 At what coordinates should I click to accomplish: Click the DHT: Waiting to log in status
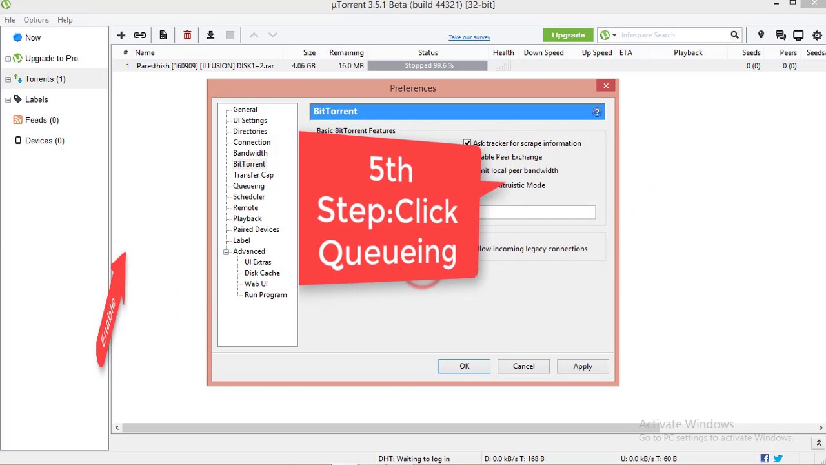click(x=414, y=459)
